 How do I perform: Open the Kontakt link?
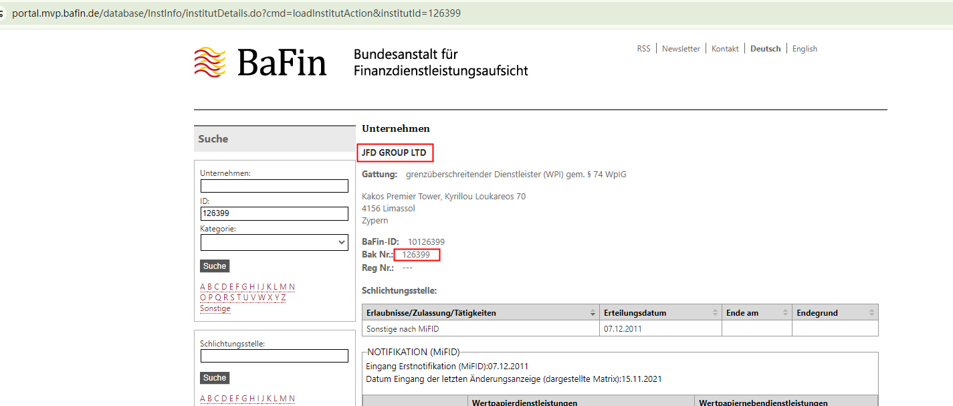[725, 49]
